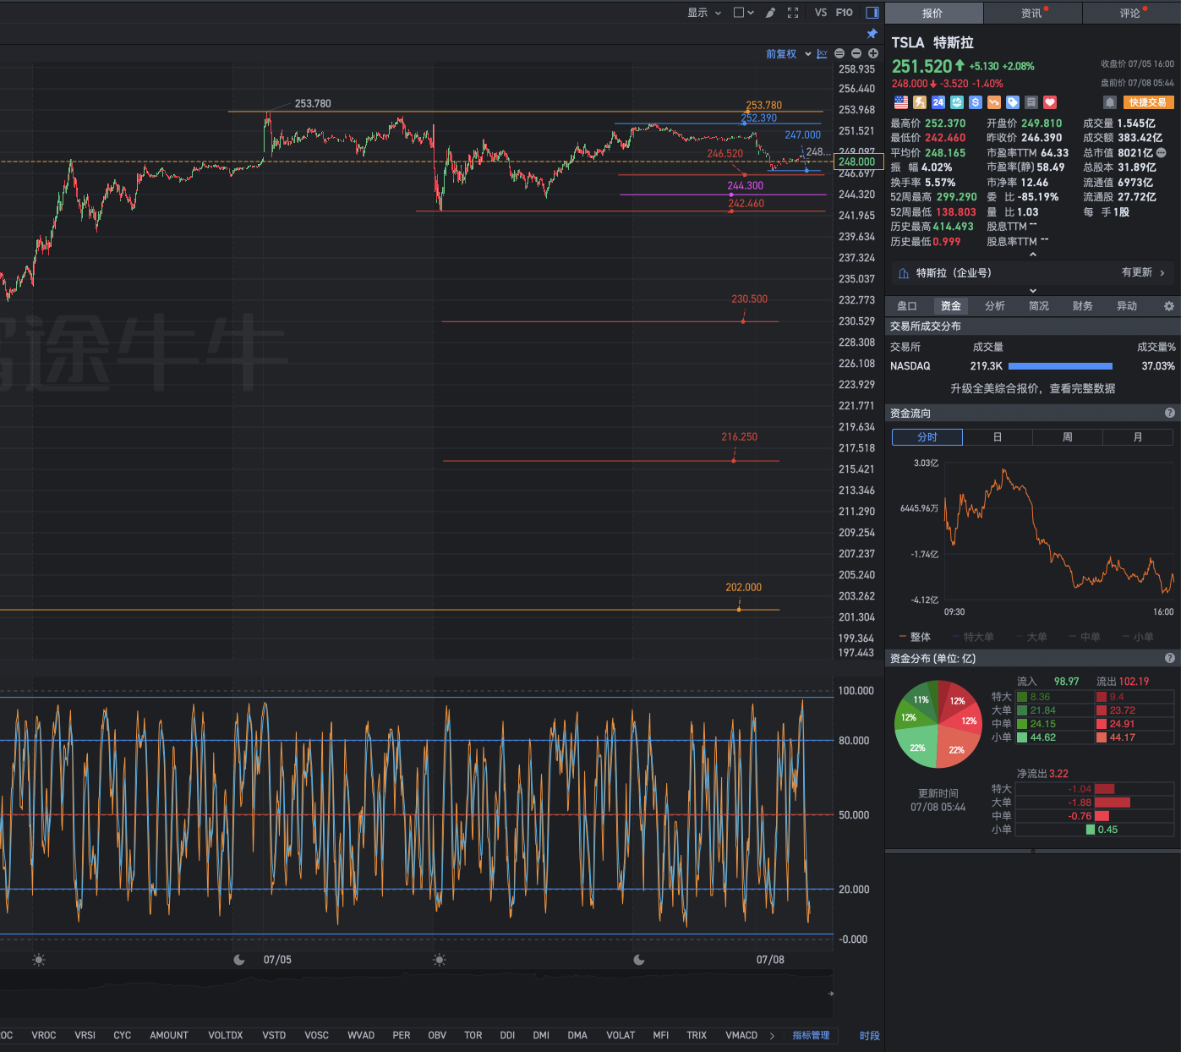Screen dimensions: 1181x1052
Task: Open the 显示 display dropdown
Action: tap(704, 13)
